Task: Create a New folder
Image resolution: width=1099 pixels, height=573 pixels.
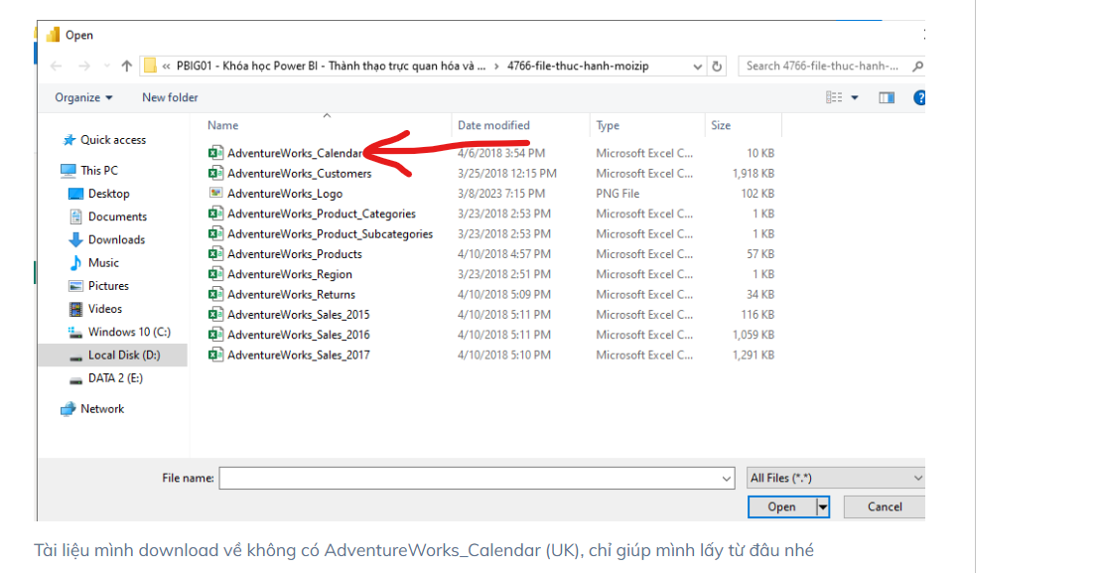Action: pos(170,97)
